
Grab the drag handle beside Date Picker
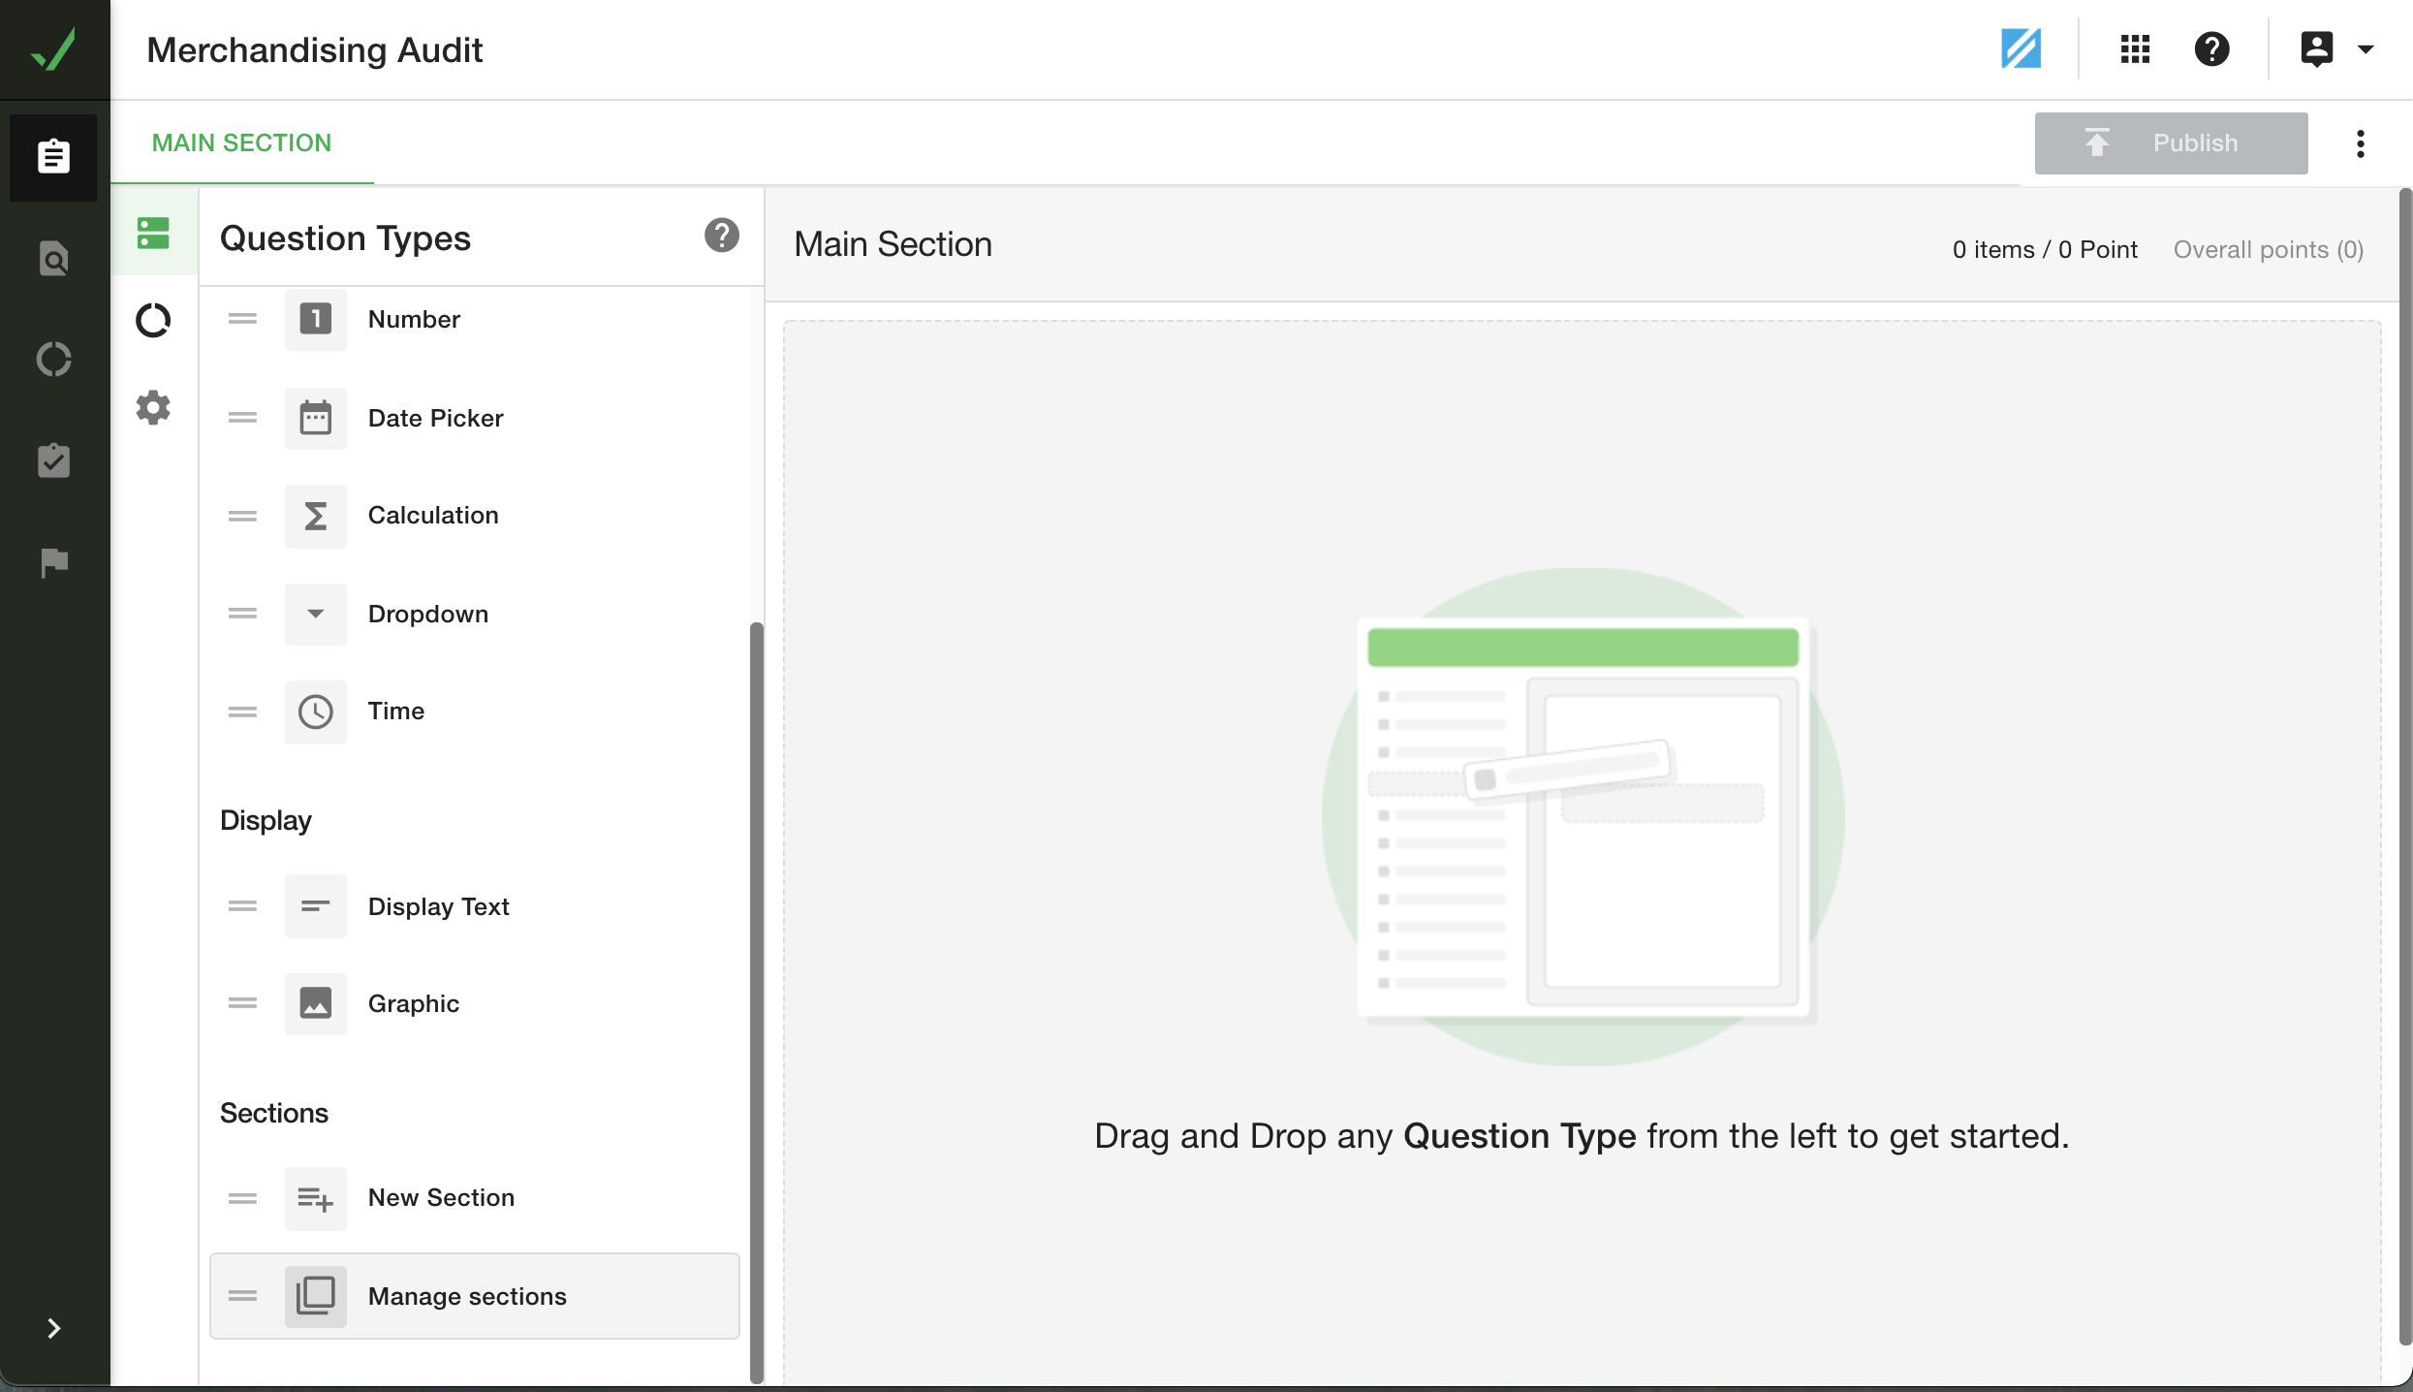click(242, 418)
